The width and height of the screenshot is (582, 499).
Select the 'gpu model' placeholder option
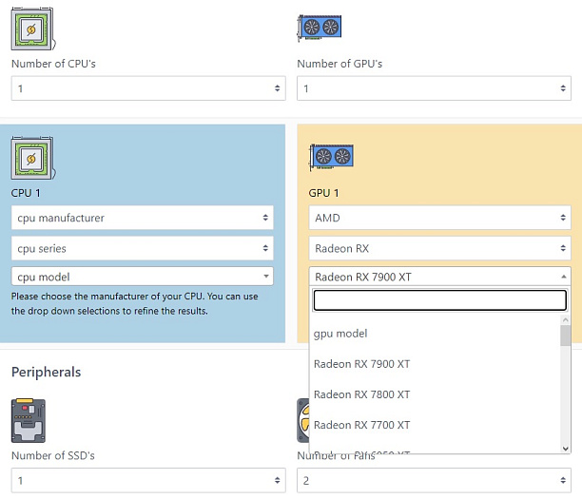coord(435,334)
